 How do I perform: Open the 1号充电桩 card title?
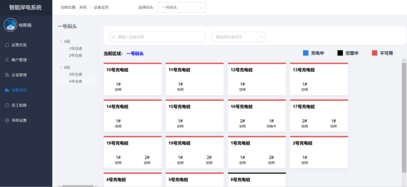click(x=241, y=143)
